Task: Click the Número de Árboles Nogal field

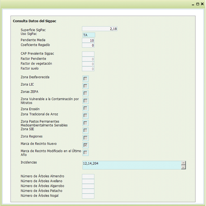Action: click(x=88, y=196)
